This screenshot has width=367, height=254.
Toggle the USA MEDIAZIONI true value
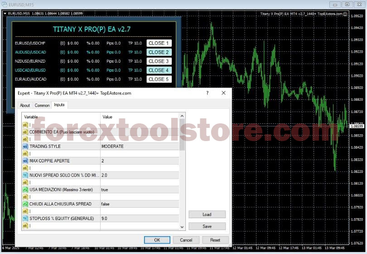(140, 190)
